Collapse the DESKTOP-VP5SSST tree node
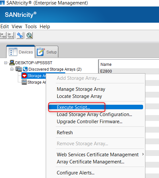Screen dimensions: 159x178 (x=6, y=63)
